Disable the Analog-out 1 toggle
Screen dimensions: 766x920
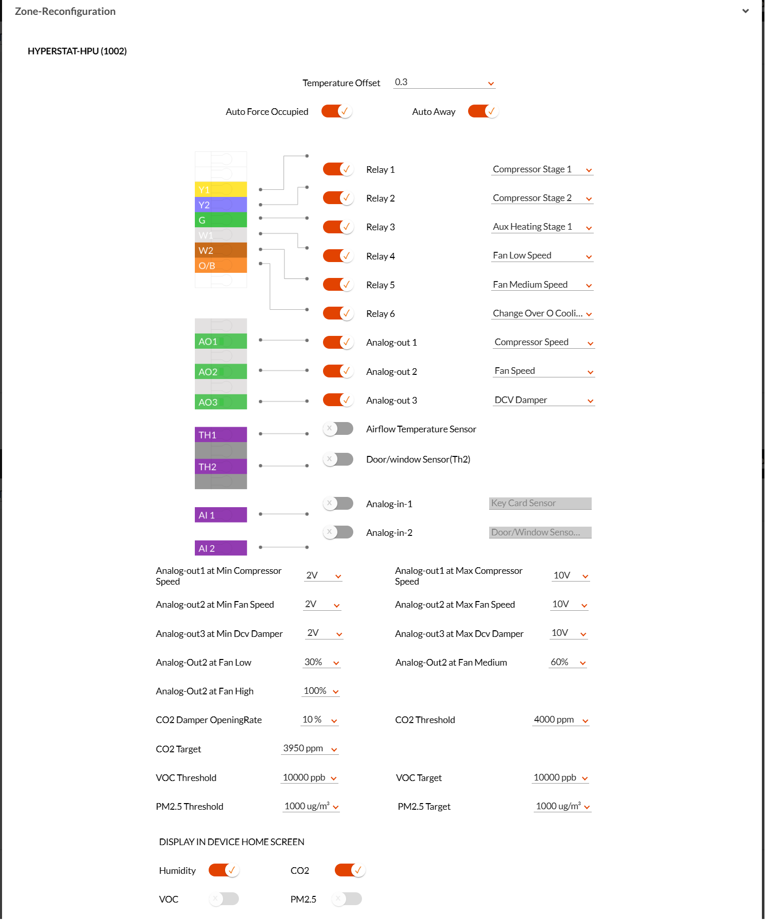[x=338, y=342]
